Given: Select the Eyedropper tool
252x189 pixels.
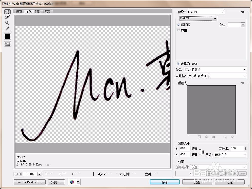Looking at the screenshot, I should coord(7,28).
